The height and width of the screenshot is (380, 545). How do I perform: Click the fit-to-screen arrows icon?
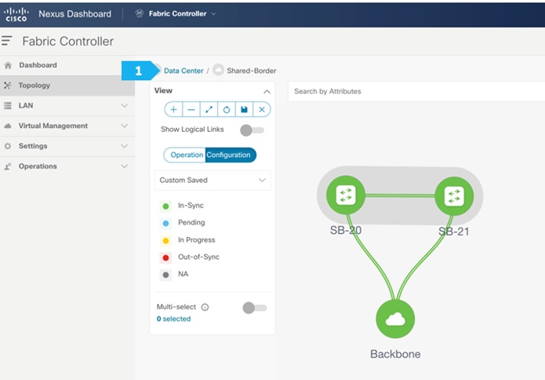209,110
